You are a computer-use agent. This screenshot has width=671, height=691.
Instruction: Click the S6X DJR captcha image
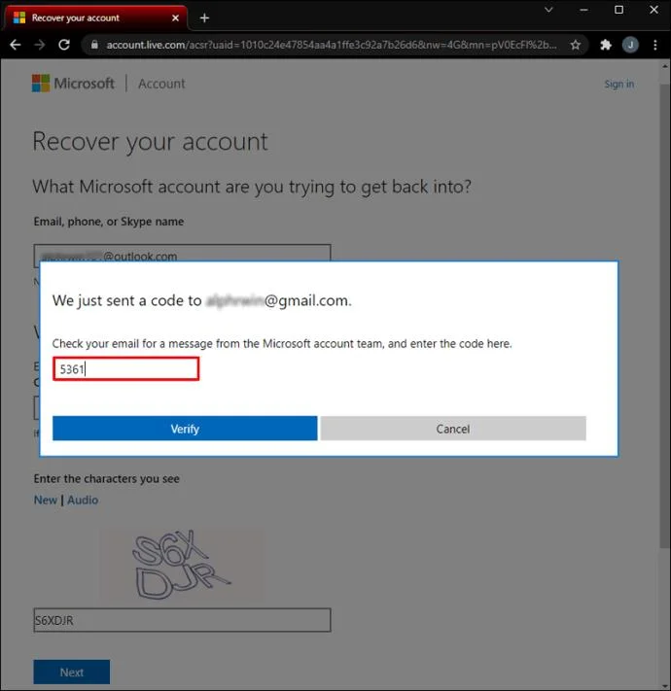pyautogui.click(x=181, y=565)
